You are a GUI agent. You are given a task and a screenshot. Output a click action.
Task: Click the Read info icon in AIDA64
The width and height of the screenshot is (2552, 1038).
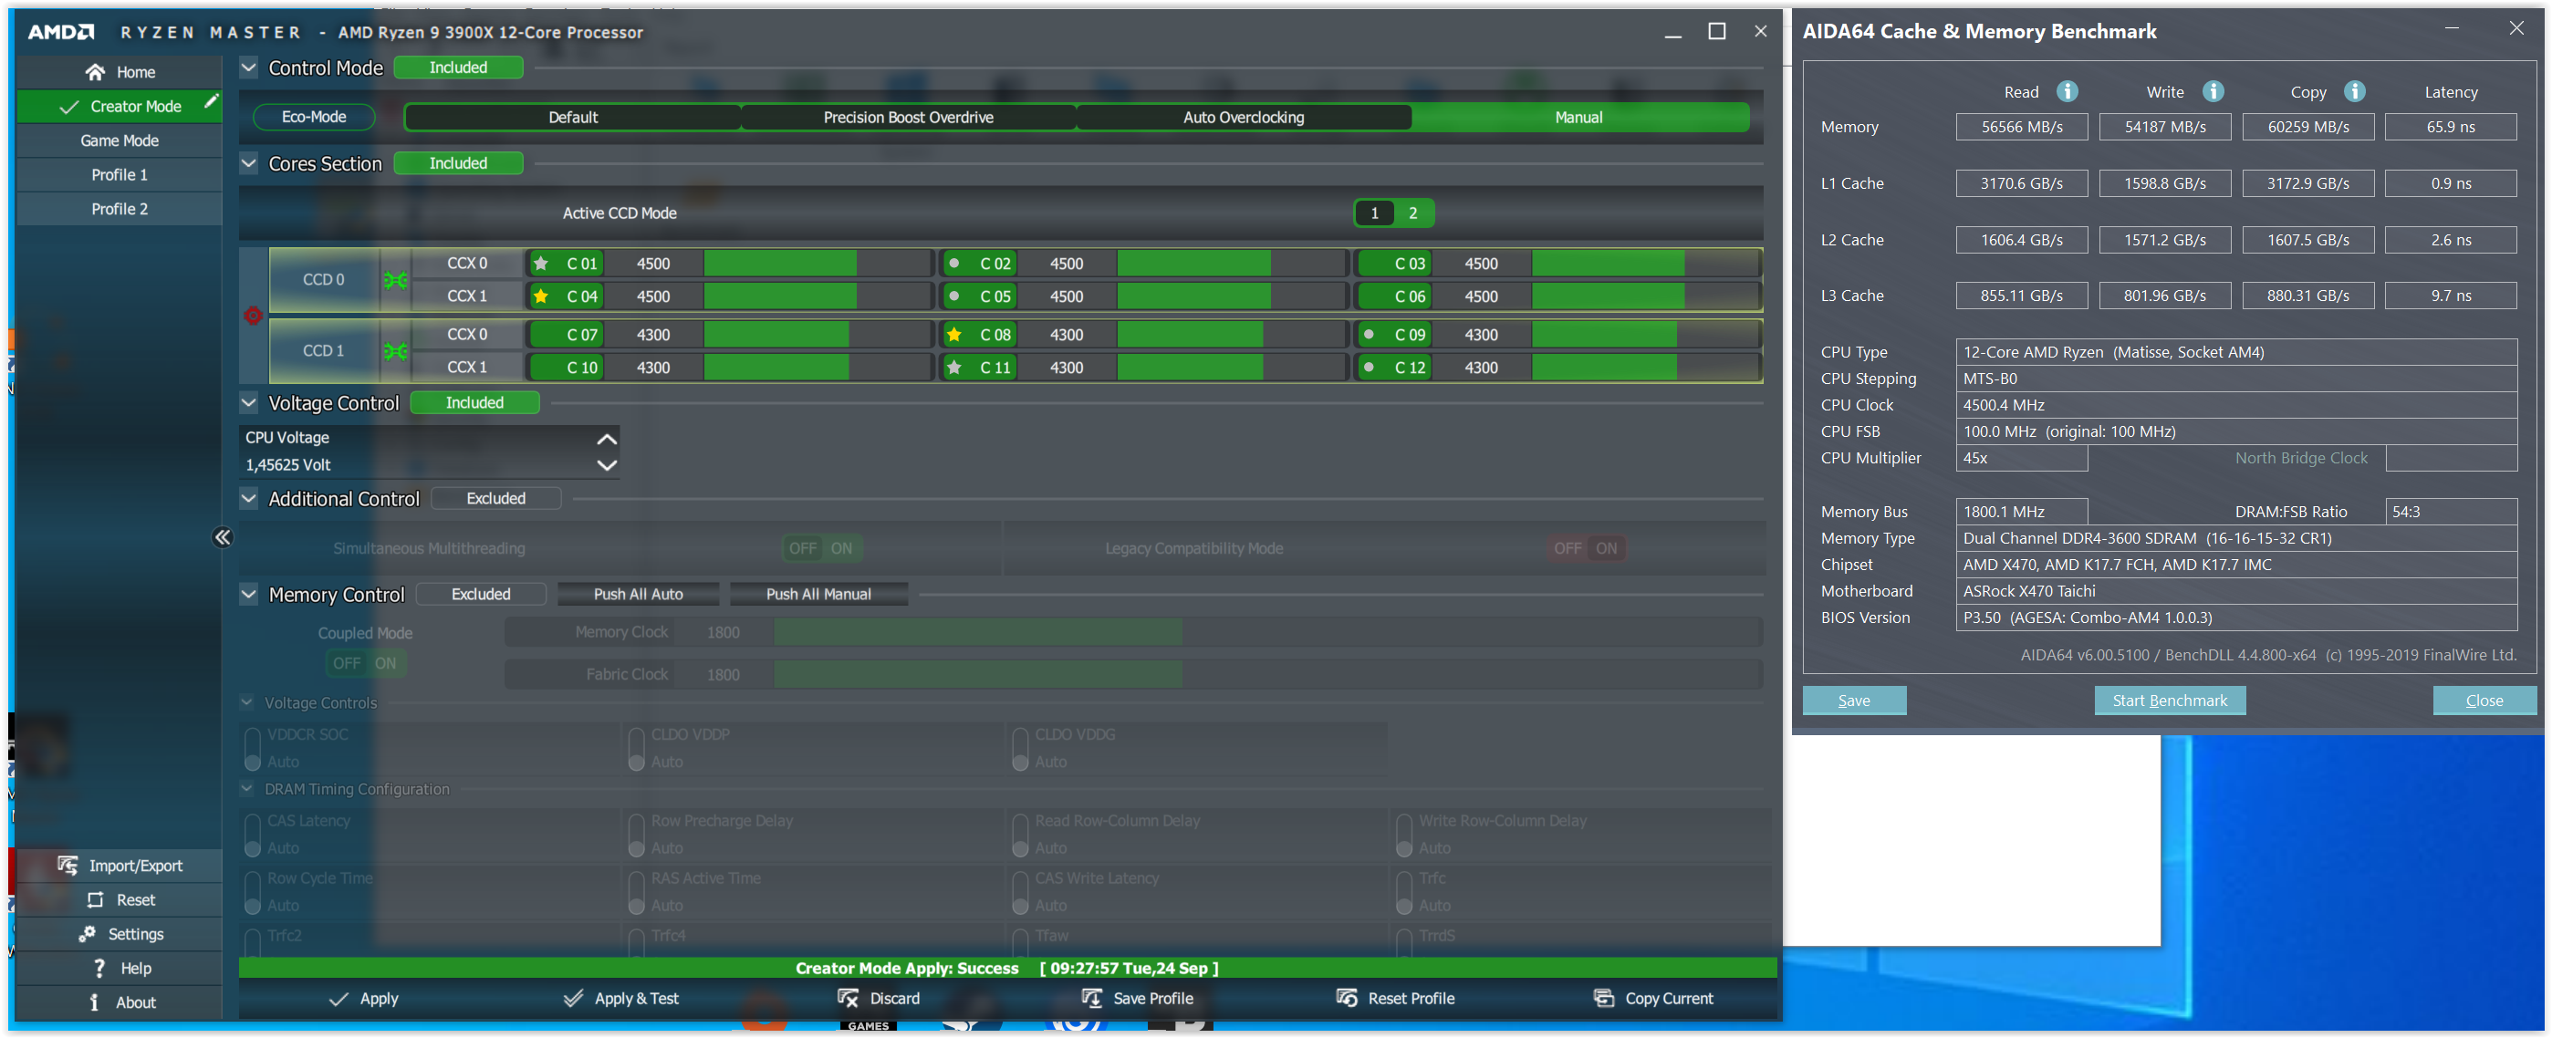2067,91
